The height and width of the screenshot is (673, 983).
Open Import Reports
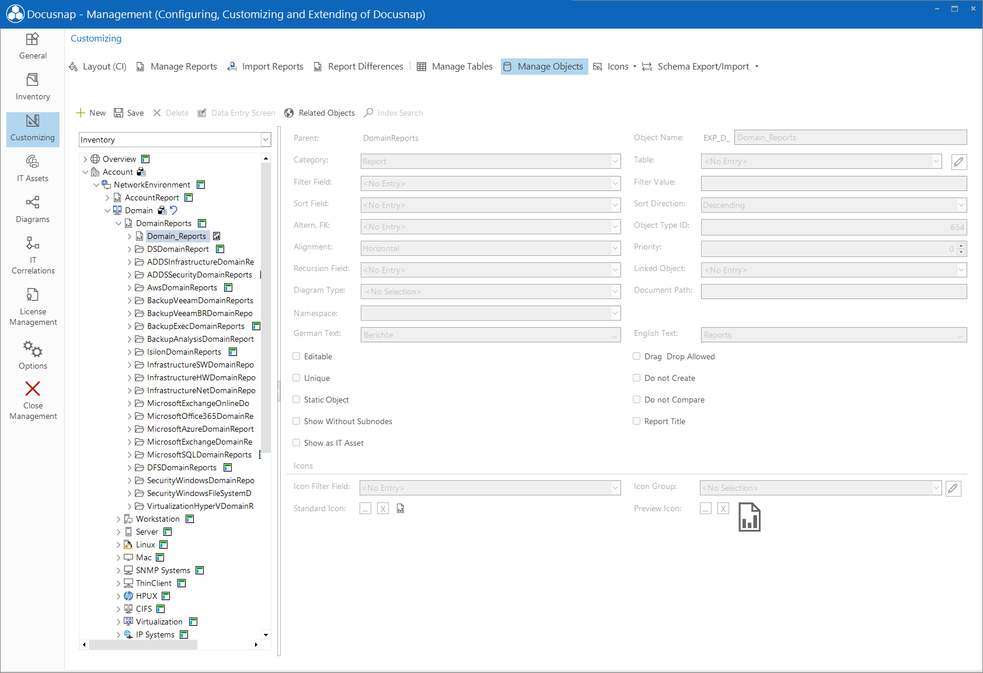click(x=265, y=67)
